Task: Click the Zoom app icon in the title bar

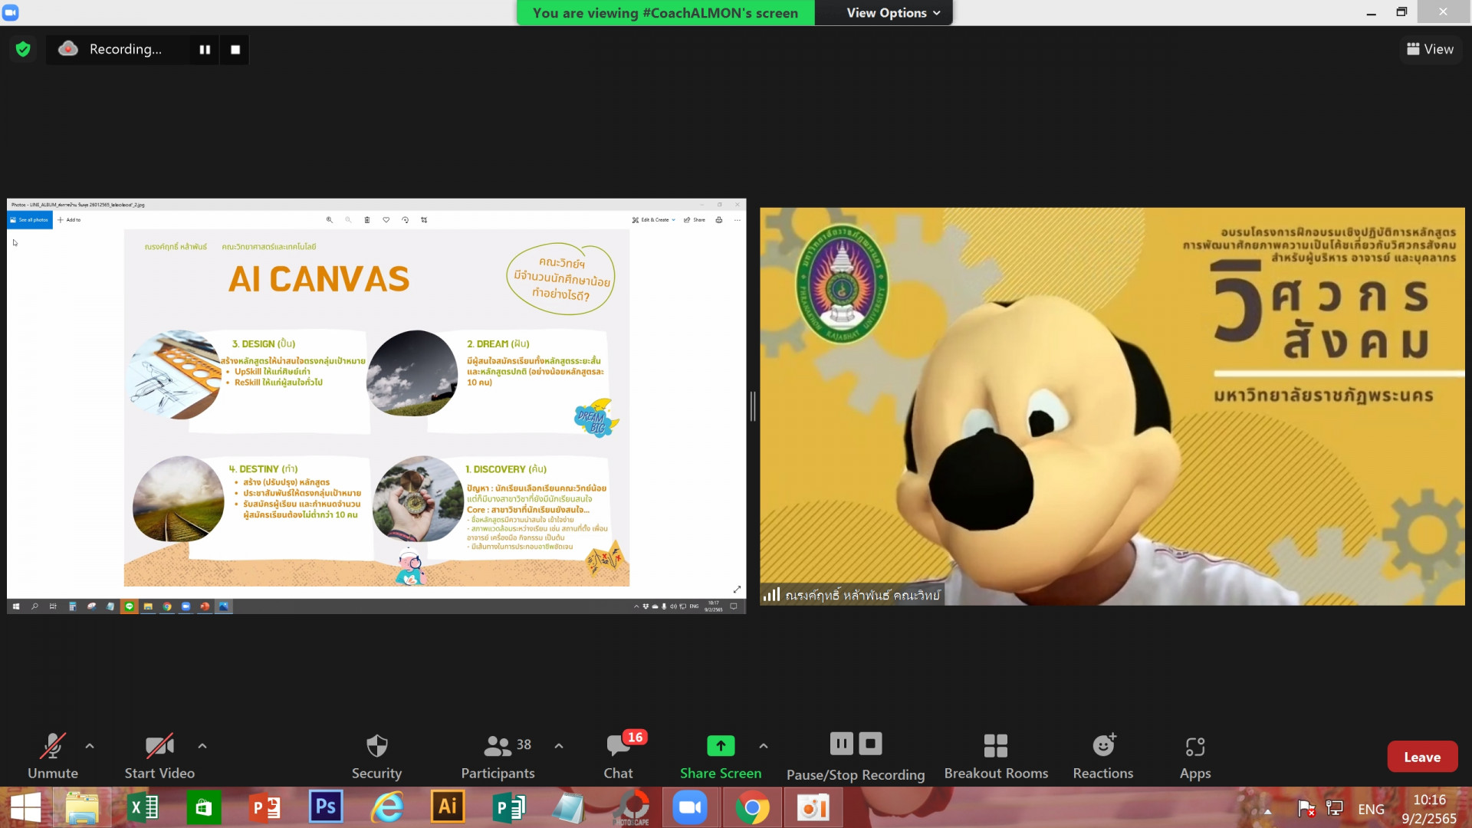Action: click(11, 12)
